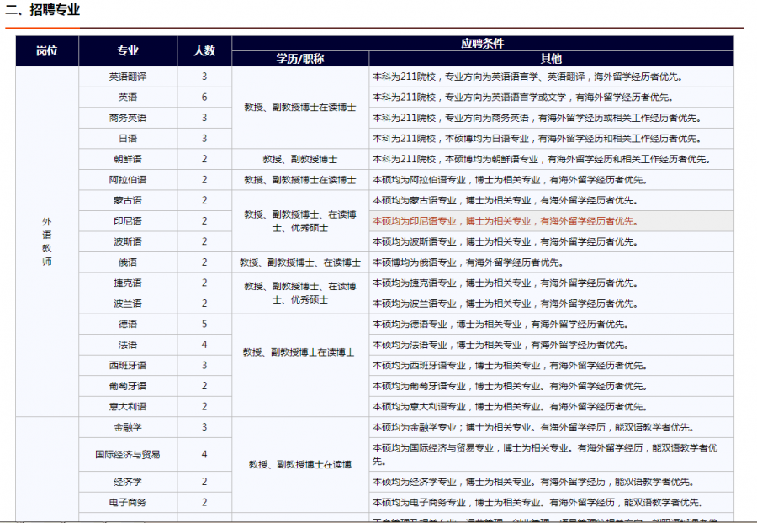Click the highlighted red 印尼语 requirement text

(505, 221)
